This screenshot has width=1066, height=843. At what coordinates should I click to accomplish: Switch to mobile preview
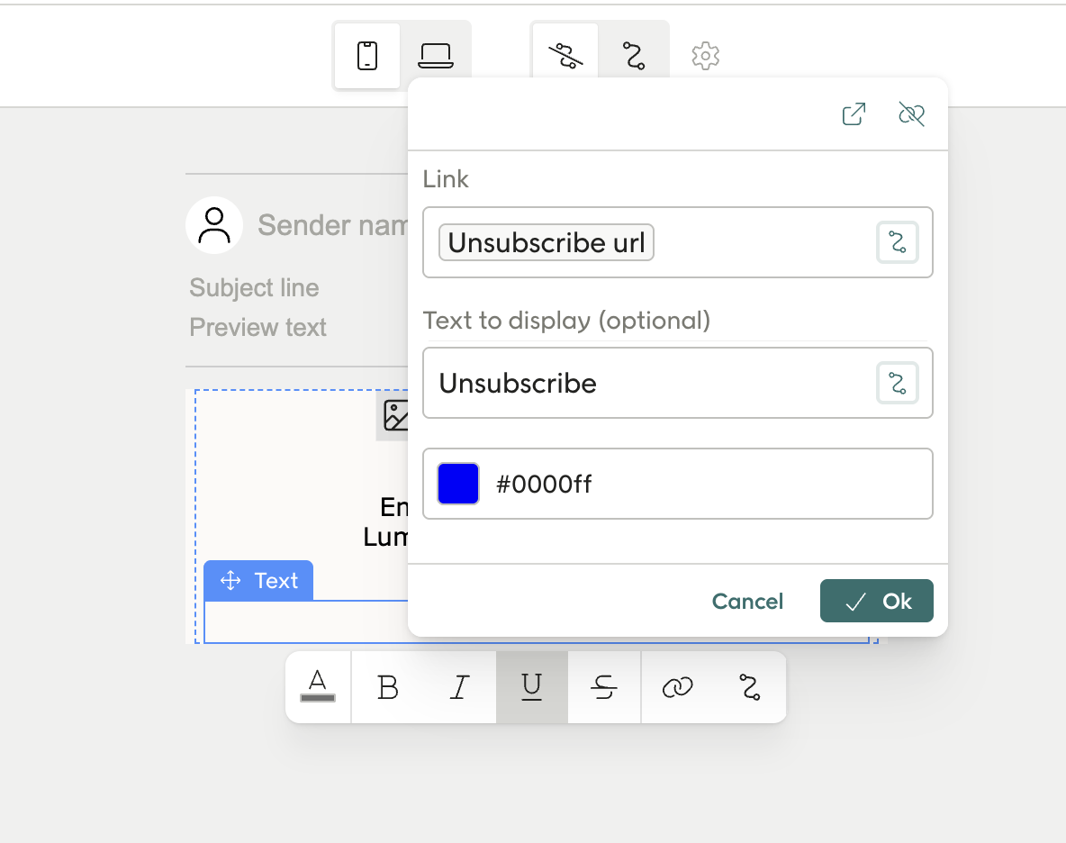click(x=367, y=56)
